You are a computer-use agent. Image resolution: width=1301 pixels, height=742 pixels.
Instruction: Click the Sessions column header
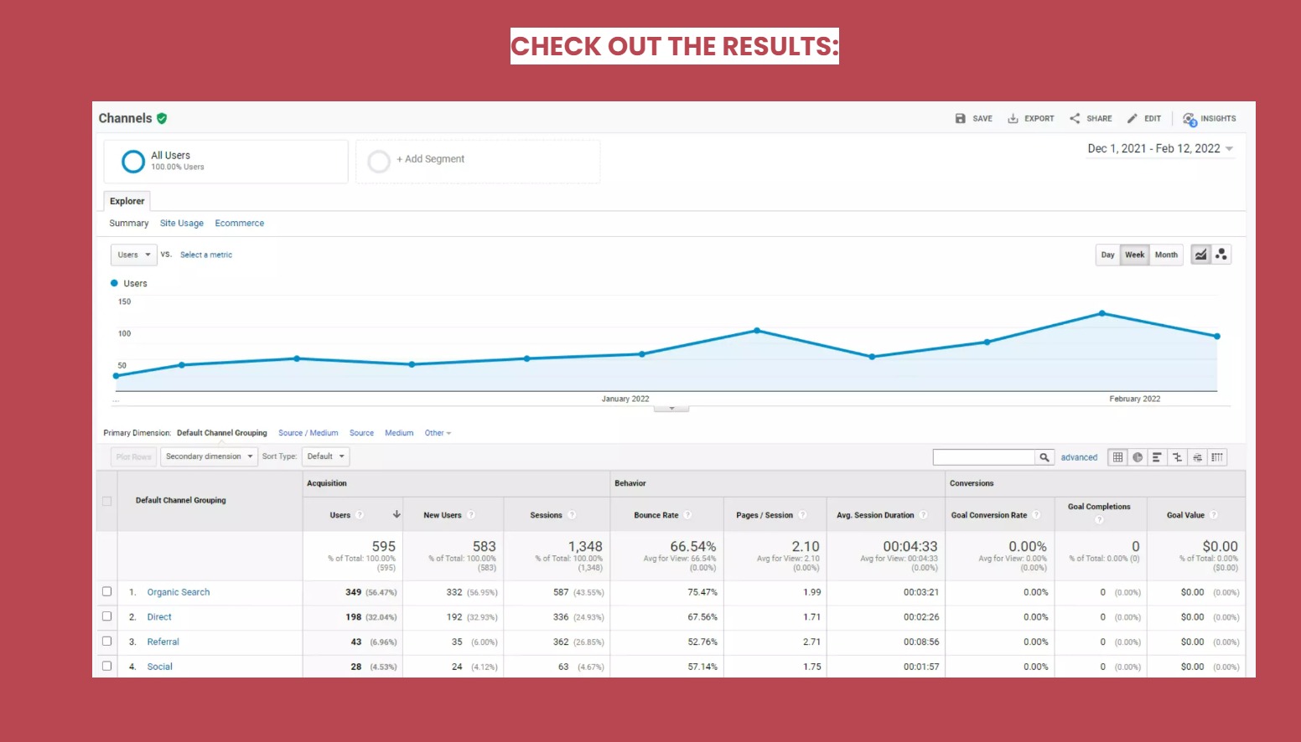547,515
